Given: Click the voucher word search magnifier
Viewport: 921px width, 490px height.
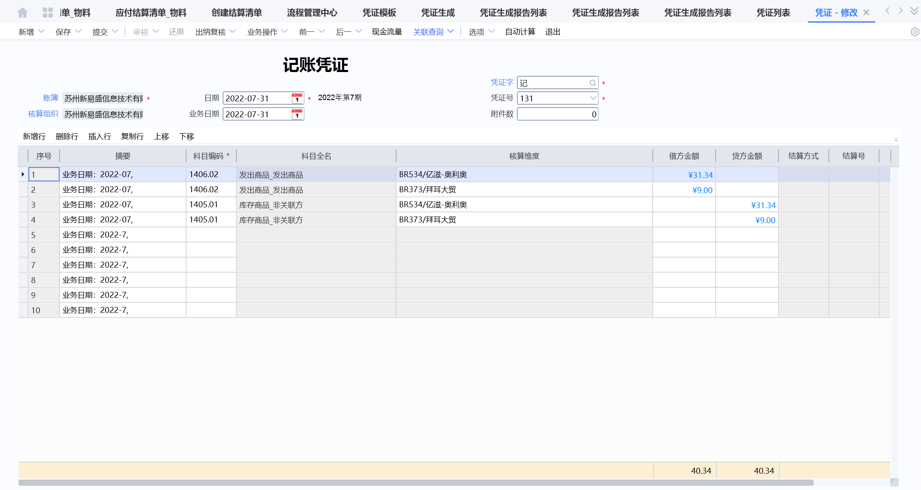Looking at the screenshot, I should pyautogui.click(x=592, y=83).
